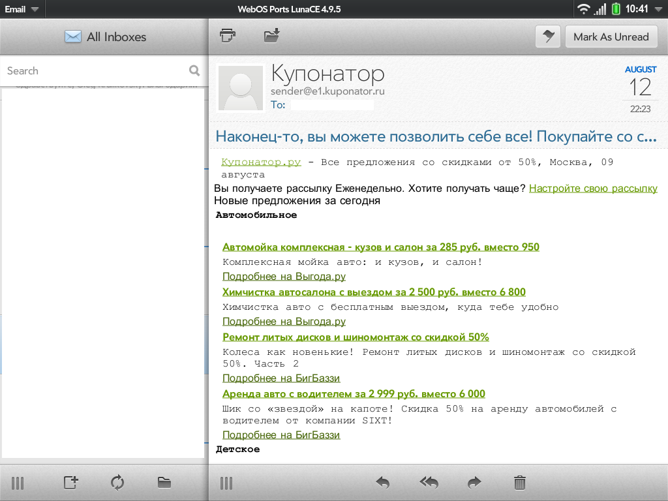Delete the email with the trash icon
Image resolution: width=668 pixels, height=501 pixels.
click(x=520, y=483)
